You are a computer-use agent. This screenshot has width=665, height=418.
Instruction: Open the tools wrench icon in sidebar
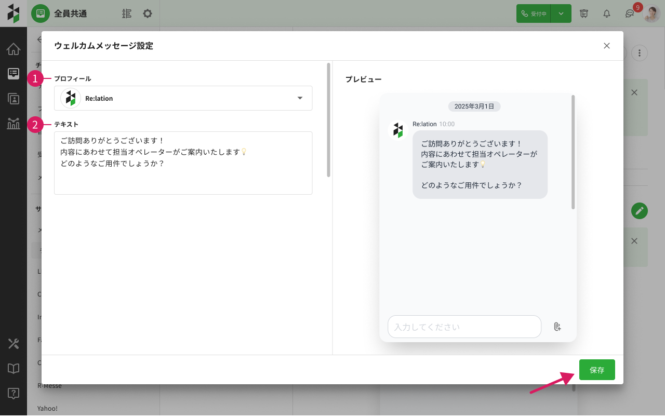point(14,344)
